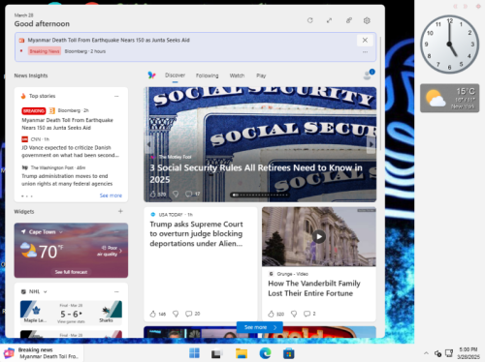Viewport: 485px width, 362px height.
Task: Launch Microsoft Edge from taskbar
Action: coord(265,353)
